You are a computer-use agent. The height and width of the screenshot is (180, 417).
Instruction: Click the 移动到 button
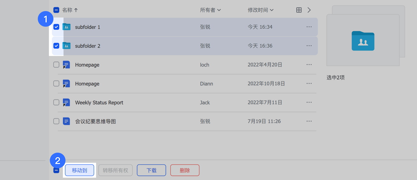79,170
